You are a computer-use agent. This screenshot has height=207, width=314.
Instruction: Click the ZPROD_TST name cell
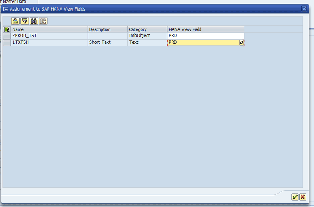point(49,36)
